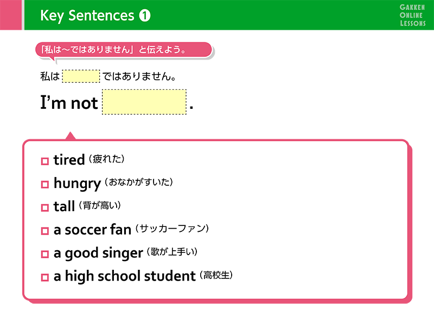Select the phrase a good singer
The image size is (434, 325).
click(98, 253)
